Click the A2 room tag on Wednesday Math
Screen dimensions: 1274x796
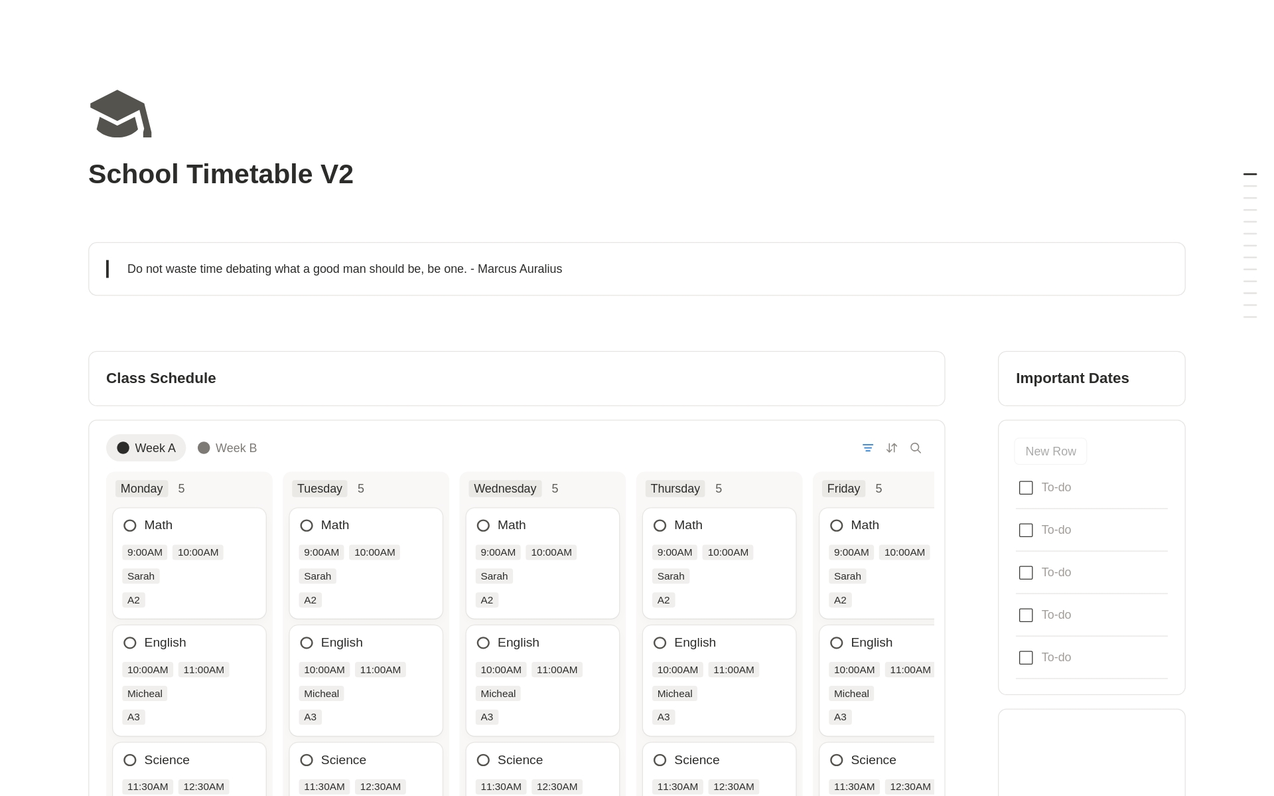[487, 600]
